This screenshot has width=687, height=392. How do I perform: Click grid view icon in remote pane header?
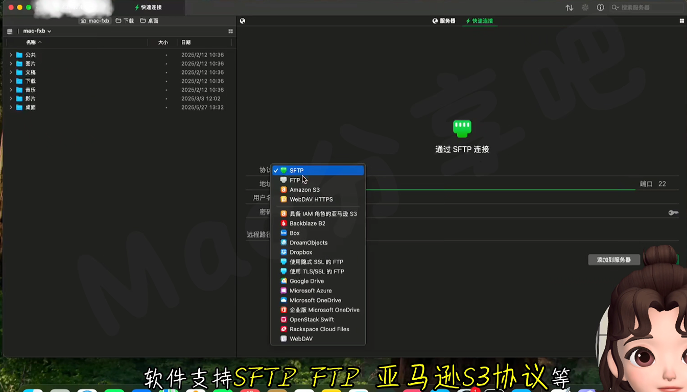[681, 21]
